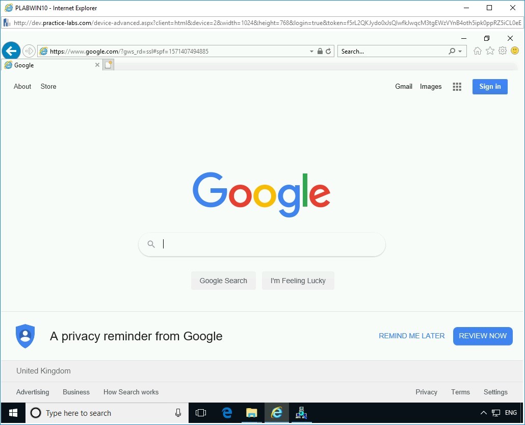Screen dimensions: 525x425
Task: Click the REVIEW NOW button
Action: [483, 336]
